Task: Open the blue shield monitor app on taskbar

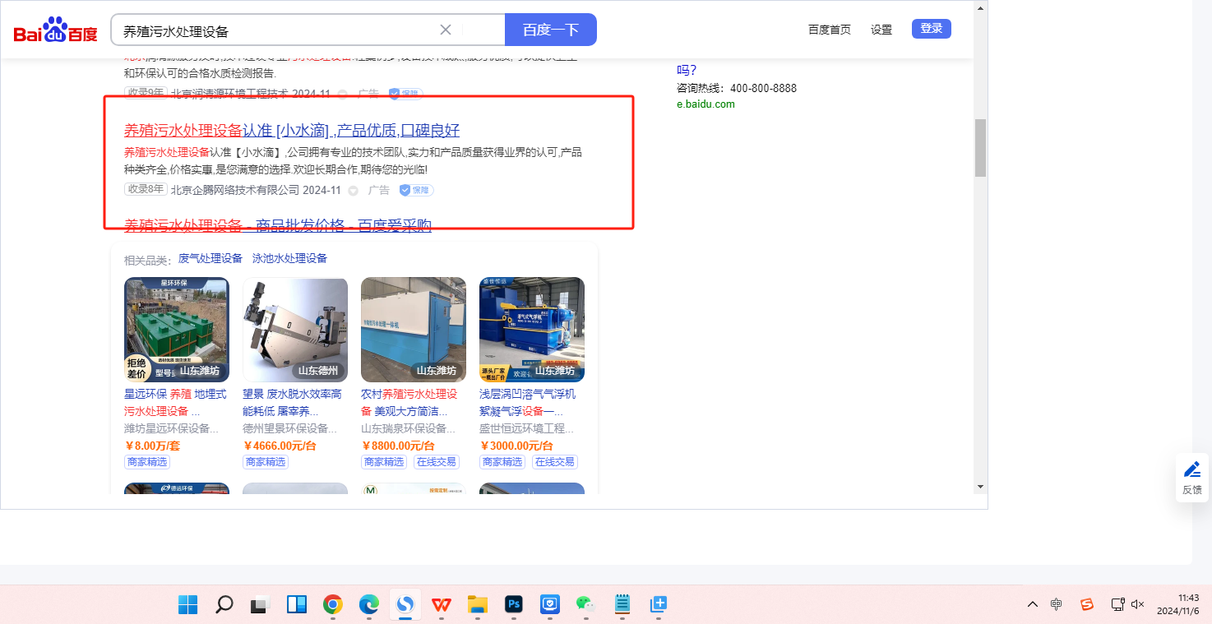Action: coord(550,604)
